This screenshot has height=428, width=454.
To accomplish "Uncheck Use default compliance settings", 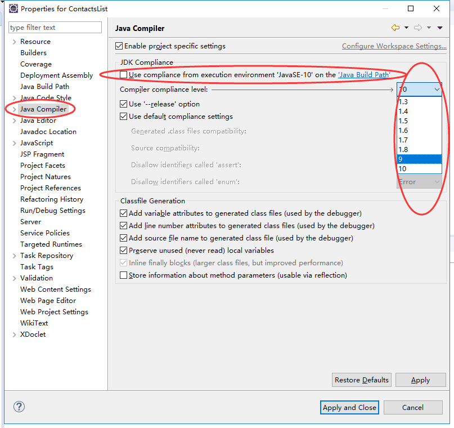I will [124, 116].
